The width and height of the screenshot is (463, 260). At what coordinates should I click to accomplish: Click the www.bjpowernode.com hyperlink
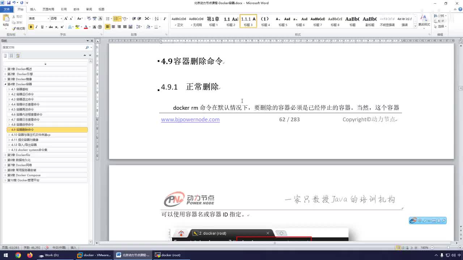click(190, 120)
